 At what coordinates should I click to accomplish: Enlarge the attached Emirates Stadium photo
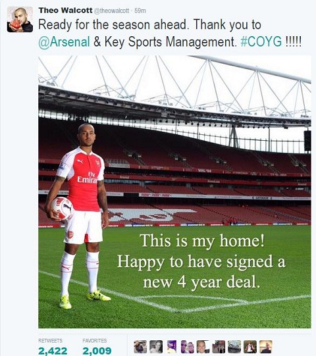point(174,192)
